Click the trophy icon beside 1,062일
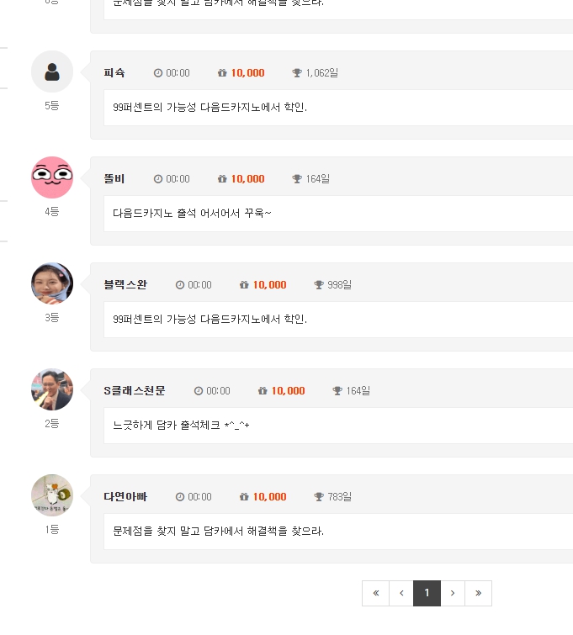573x635 pixels. click(297, 73)
